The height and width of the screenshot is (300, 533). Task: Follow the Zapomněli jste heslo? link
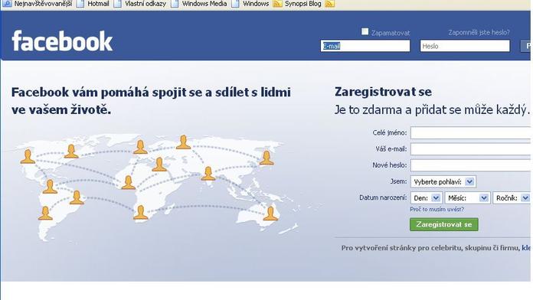click(x=479, y=32)
